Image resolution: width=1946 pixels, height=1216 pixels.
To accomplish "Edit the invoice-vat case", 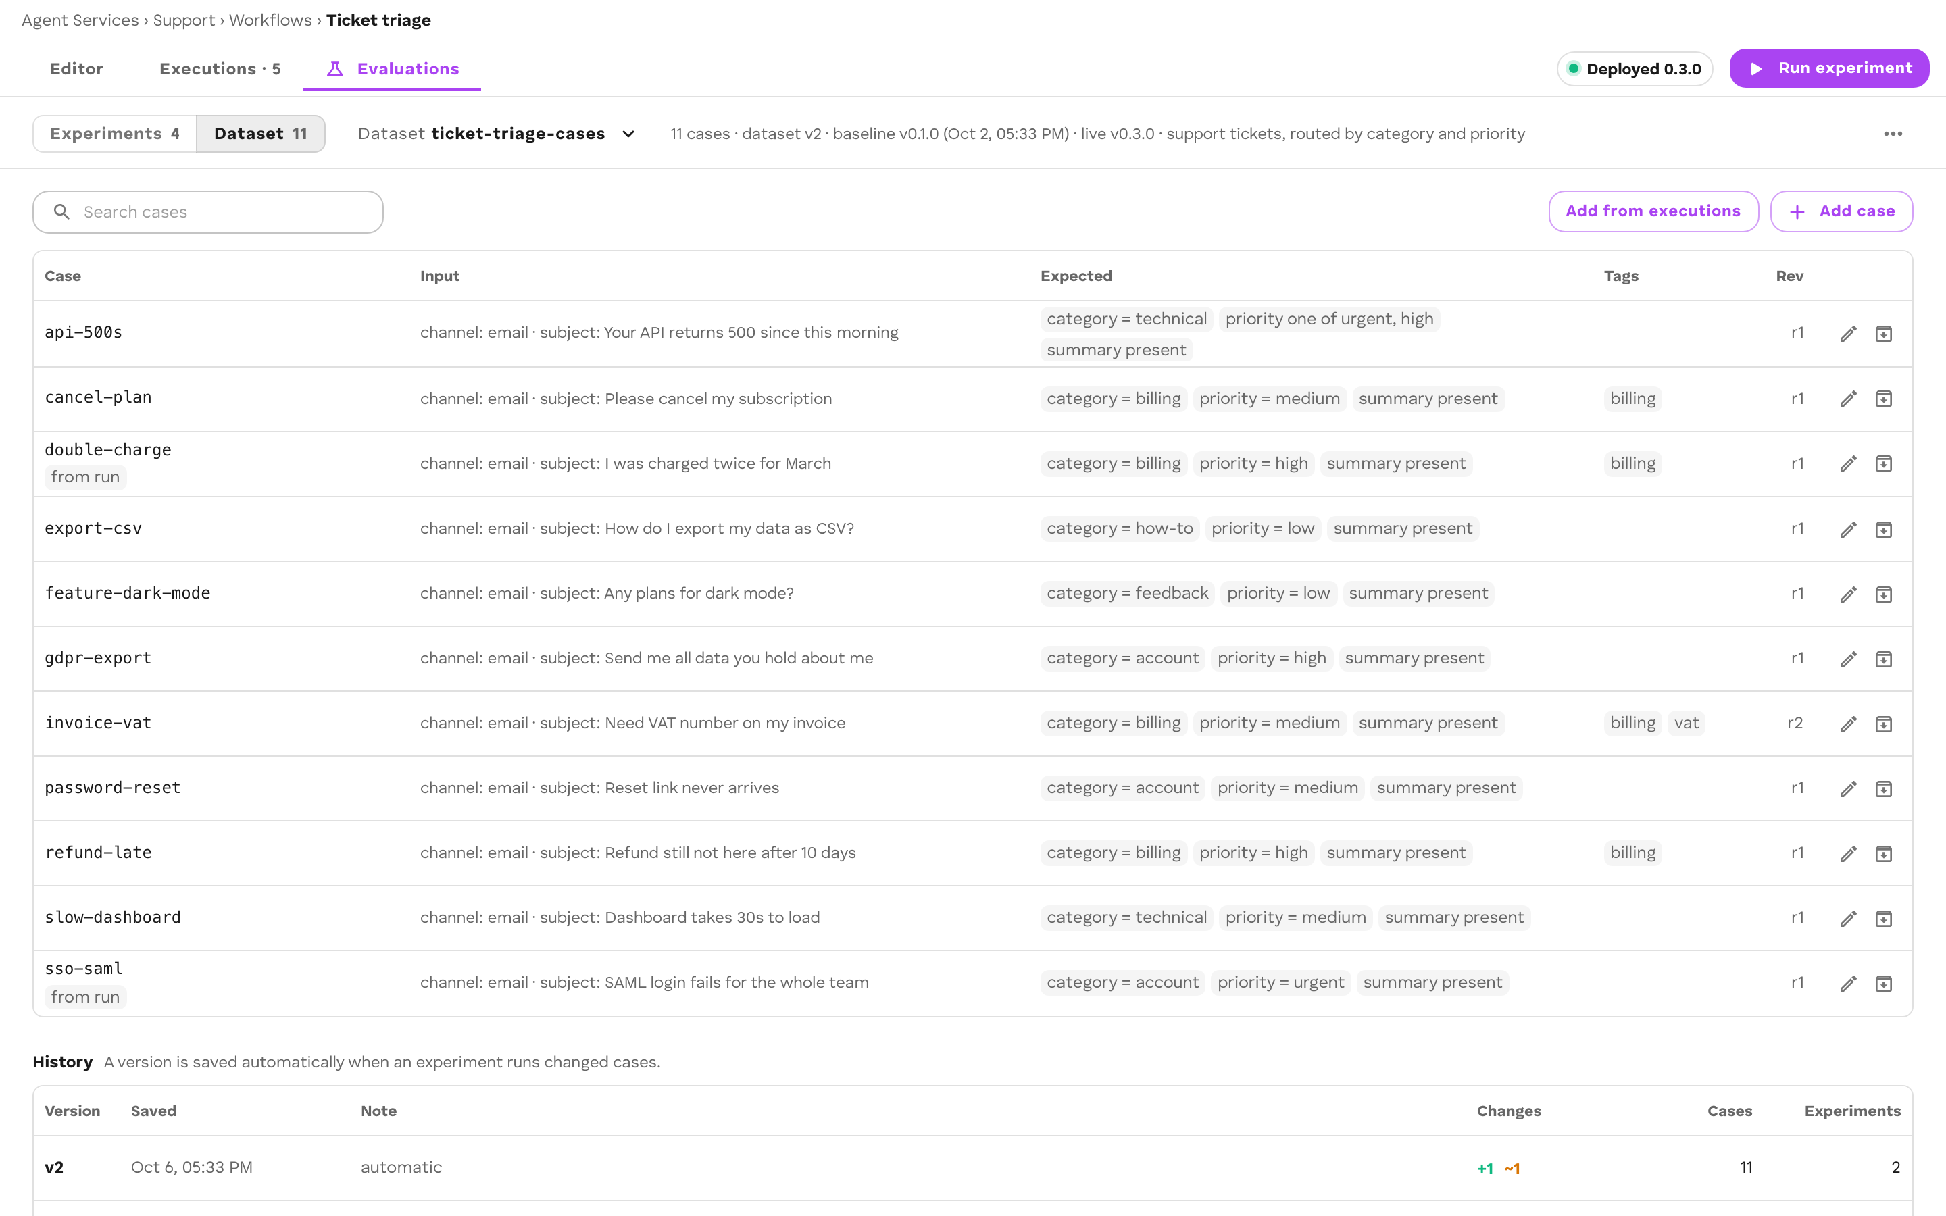I will click(1848, 724).
